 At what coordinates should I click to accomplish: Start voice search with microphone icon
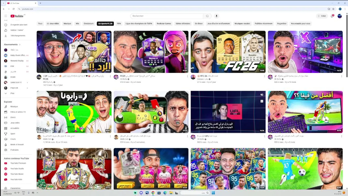[x=216, y=16]
